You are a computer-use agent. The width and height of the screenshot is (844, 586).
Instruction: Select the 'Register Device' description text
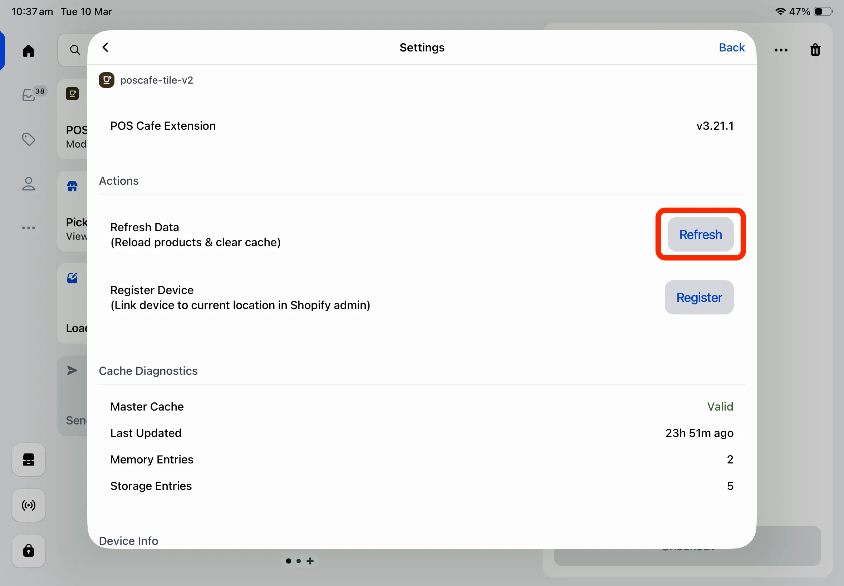pyautogui.click(x=240, y=297)
